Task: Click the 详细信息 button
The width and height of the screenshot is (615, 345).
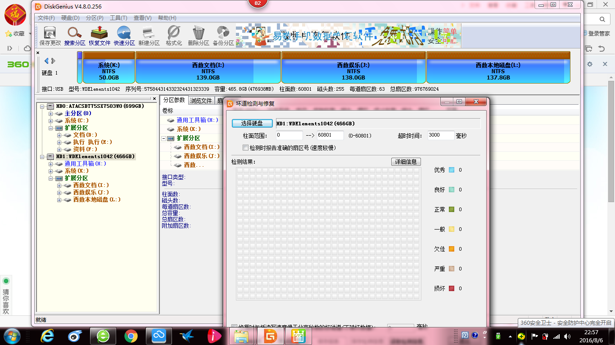Action: pos(406,162)
